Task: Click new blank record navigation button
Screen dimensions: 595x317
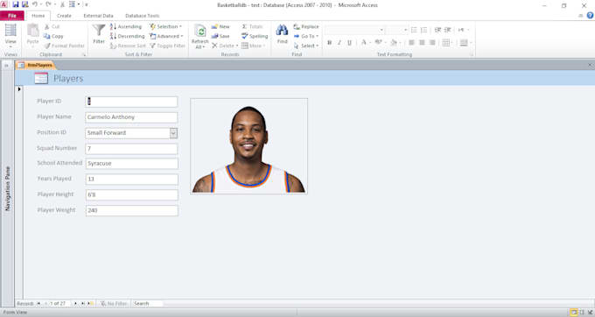Action: coord(90,303)
